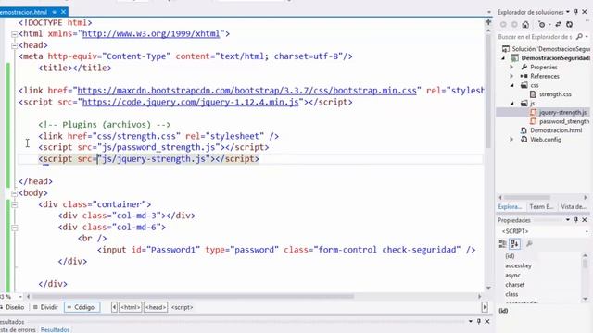Click the sync icon in Explorador de soluciones toolbar
This screenshot has width=593, height=333.
(x=558, y=25)
